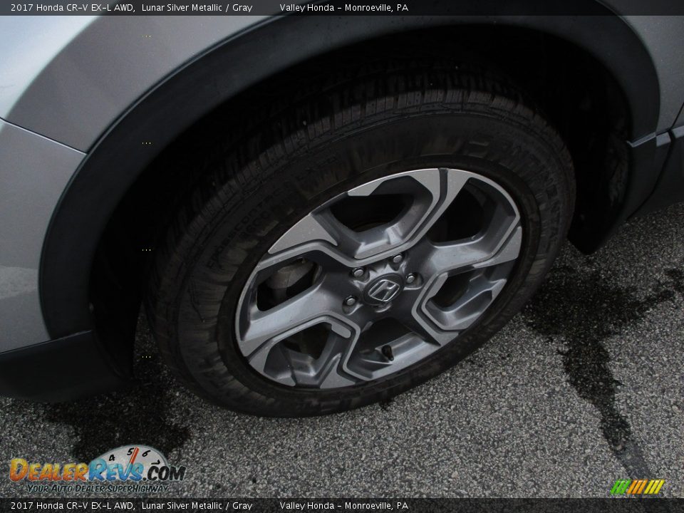Click the top '2017 Honda CR-V EX-L AWD' title
The image size is (684, 513).
(x=72, y=7)
